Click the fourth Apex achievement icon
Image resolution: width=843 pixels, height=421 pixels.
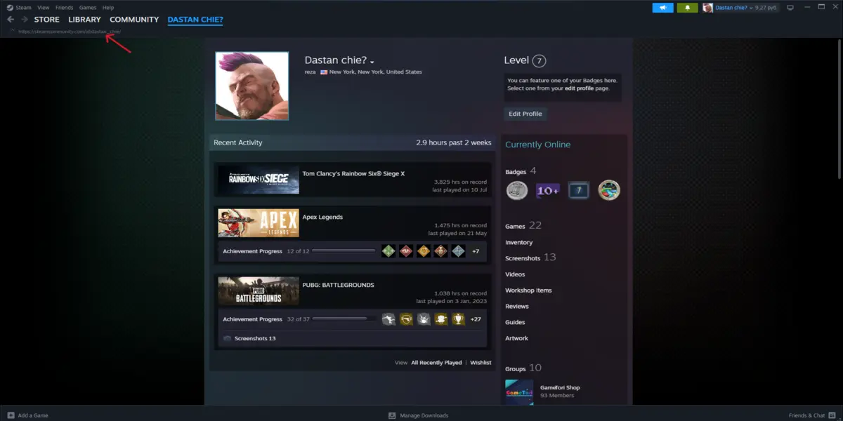(x=441, y=251)
